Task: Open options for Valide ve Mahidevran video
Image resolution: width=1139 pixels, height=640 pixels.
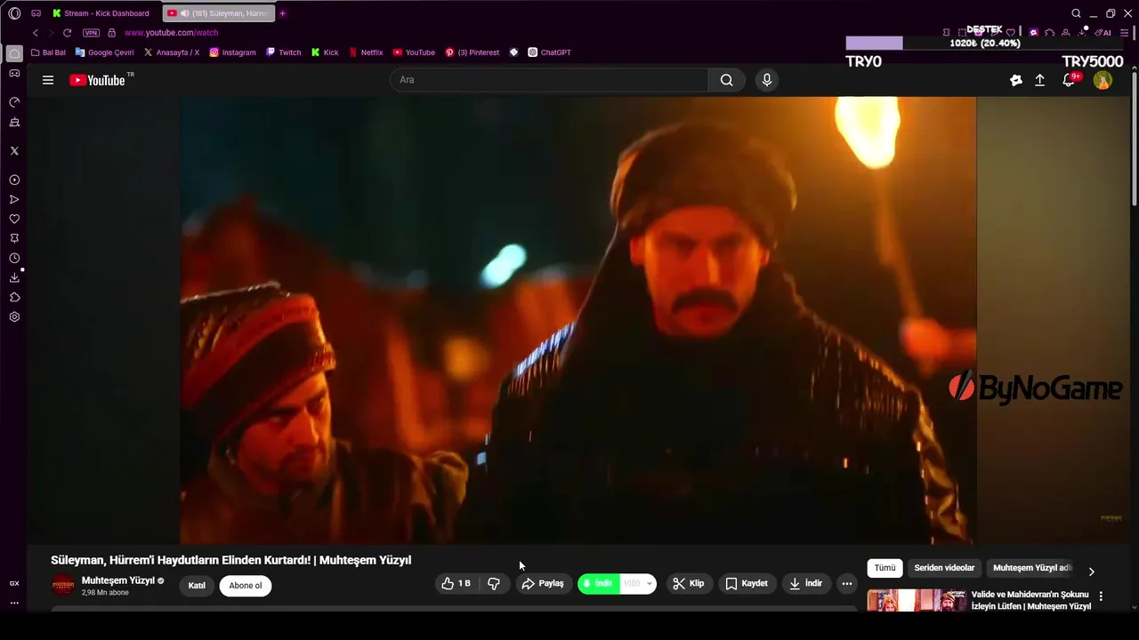Action: (x=1101, y=596)
